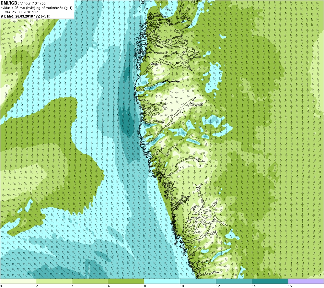Click the scale label "16"
This screenshot has height=288, width=324.
(290, 286)
